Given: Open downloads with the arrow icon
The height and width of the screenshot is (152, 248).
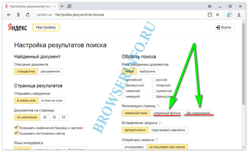Looking at the screenshot, I should point(239,15).
